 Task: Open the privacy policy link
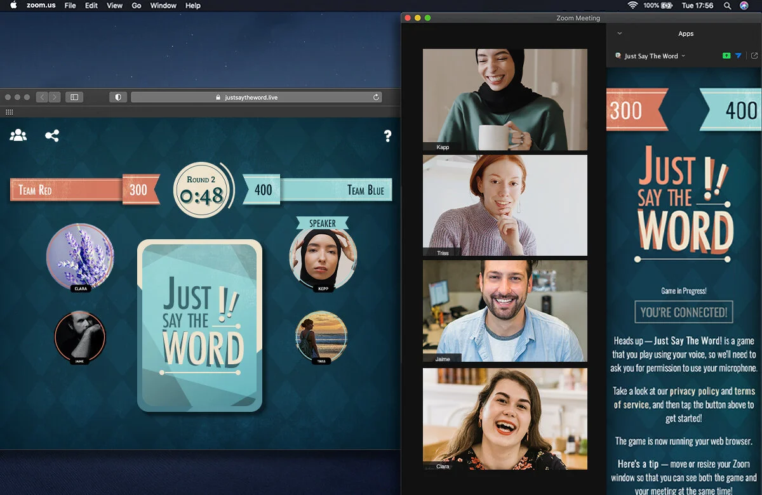(695, 391)
